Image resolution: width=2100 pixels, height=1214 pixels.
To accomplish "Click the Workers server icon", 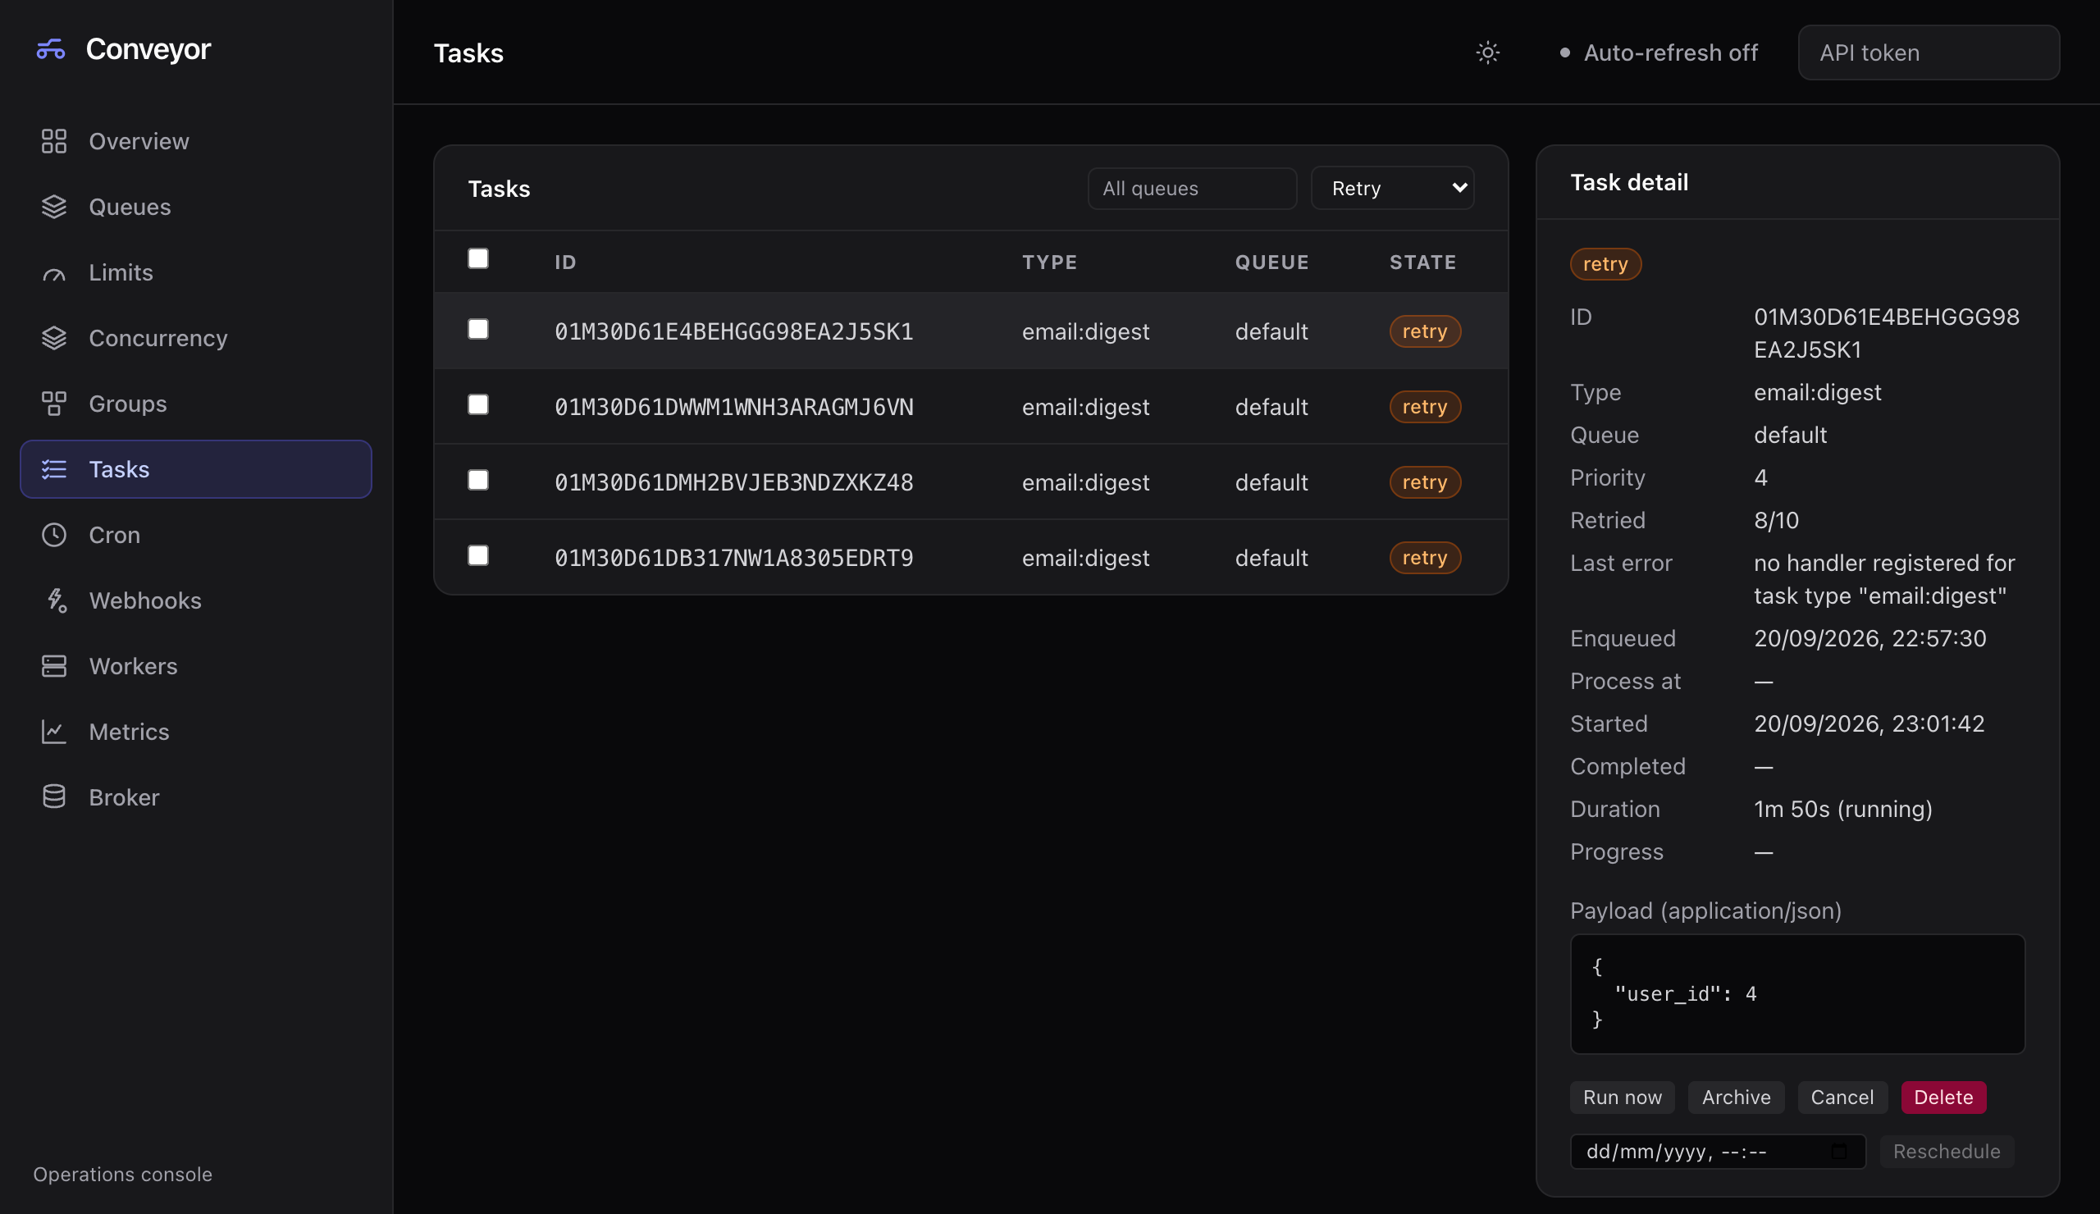I will [x=54, y=667].
